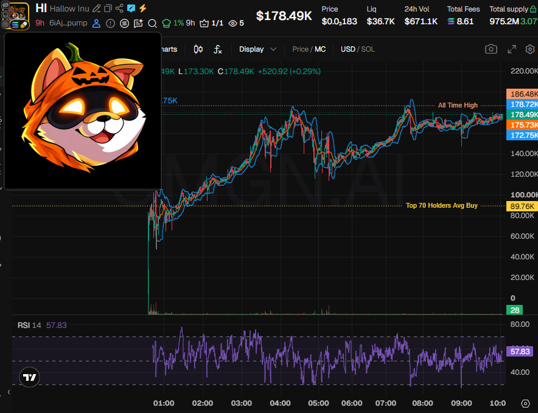The height and width of the screenshot is (413, 538).
Task: Open the time axis settings hexagon icon
Action: click(x=525, y=403)
